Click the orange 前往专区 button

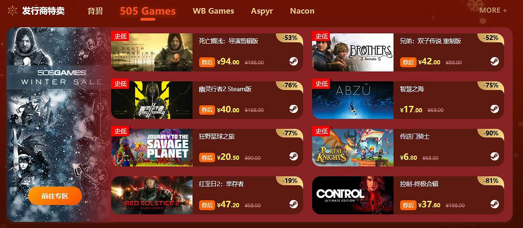(x=55, y=196)
